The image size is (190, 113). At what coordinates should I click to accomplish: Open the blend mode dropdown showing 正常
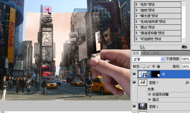coord(148,59)
